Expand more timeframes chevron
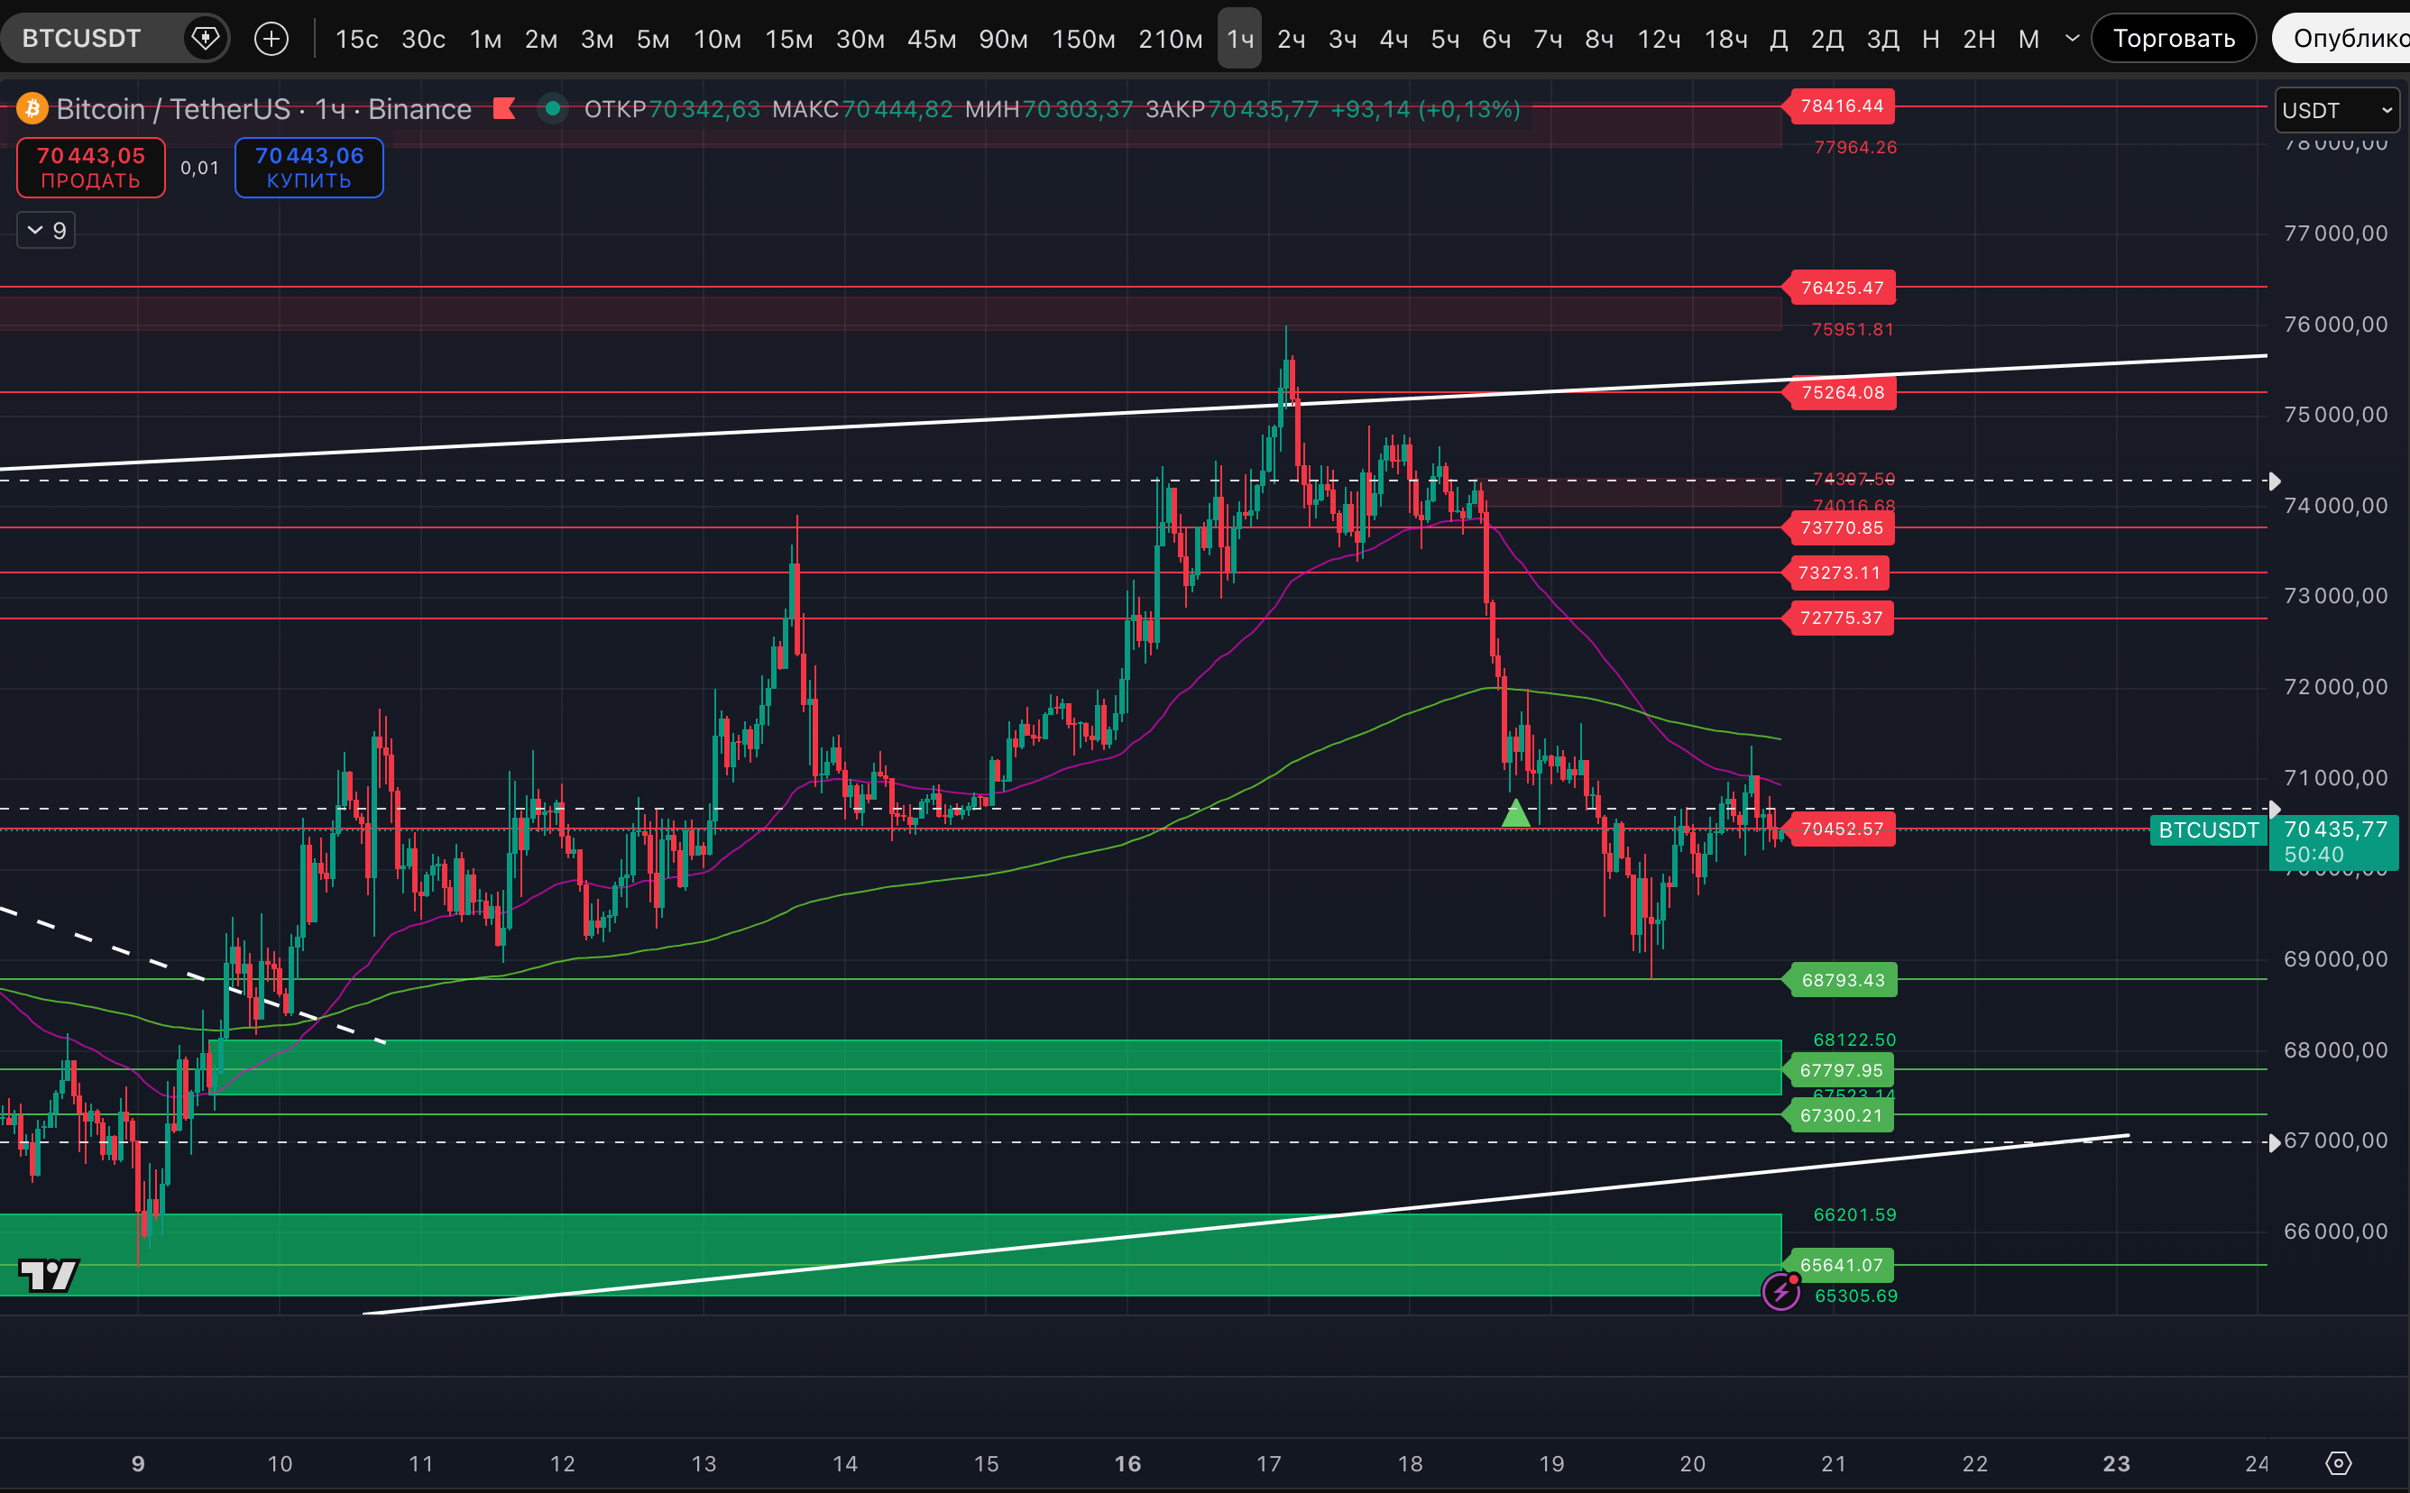The height and width of the screenshot is (1493, 2410). coord(2072,39)
